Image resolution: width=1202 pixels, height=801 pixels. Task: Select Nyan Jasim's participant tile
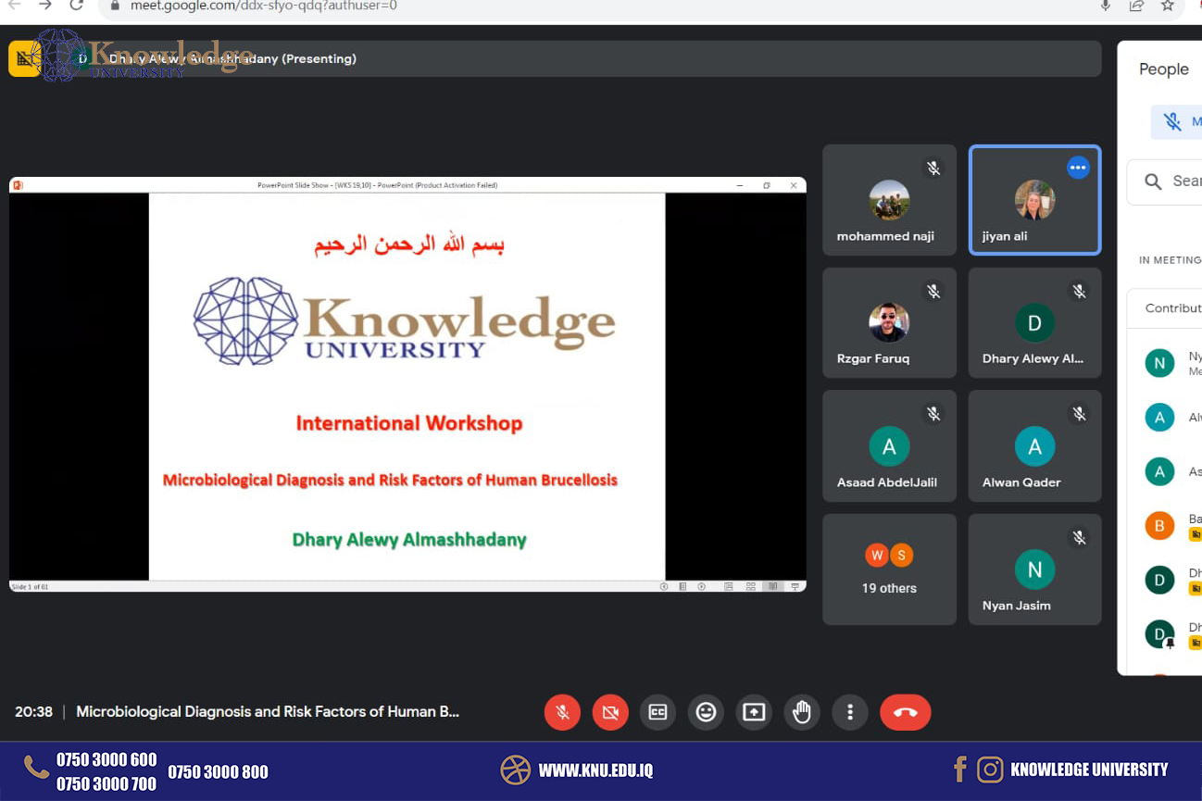click(1034, 569)
